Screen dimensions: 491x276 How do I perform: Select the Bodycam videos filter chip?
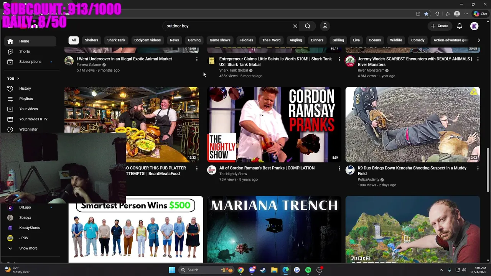pyautogui.click(x=147, y=40)
